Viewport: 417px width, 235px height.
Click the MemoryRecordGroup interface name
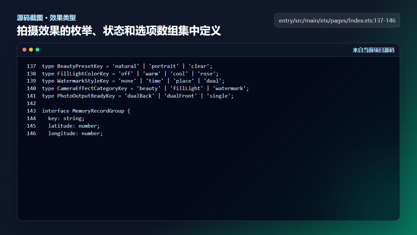coord(98,111)
